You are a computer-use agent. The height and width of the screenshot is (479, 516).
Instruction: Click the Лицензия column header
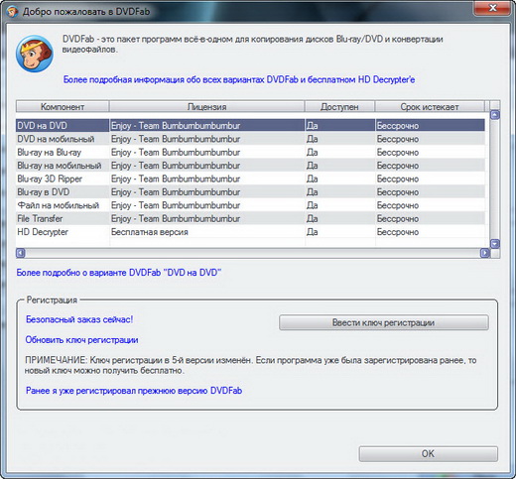pyautogui.click(x=206, y=107)
